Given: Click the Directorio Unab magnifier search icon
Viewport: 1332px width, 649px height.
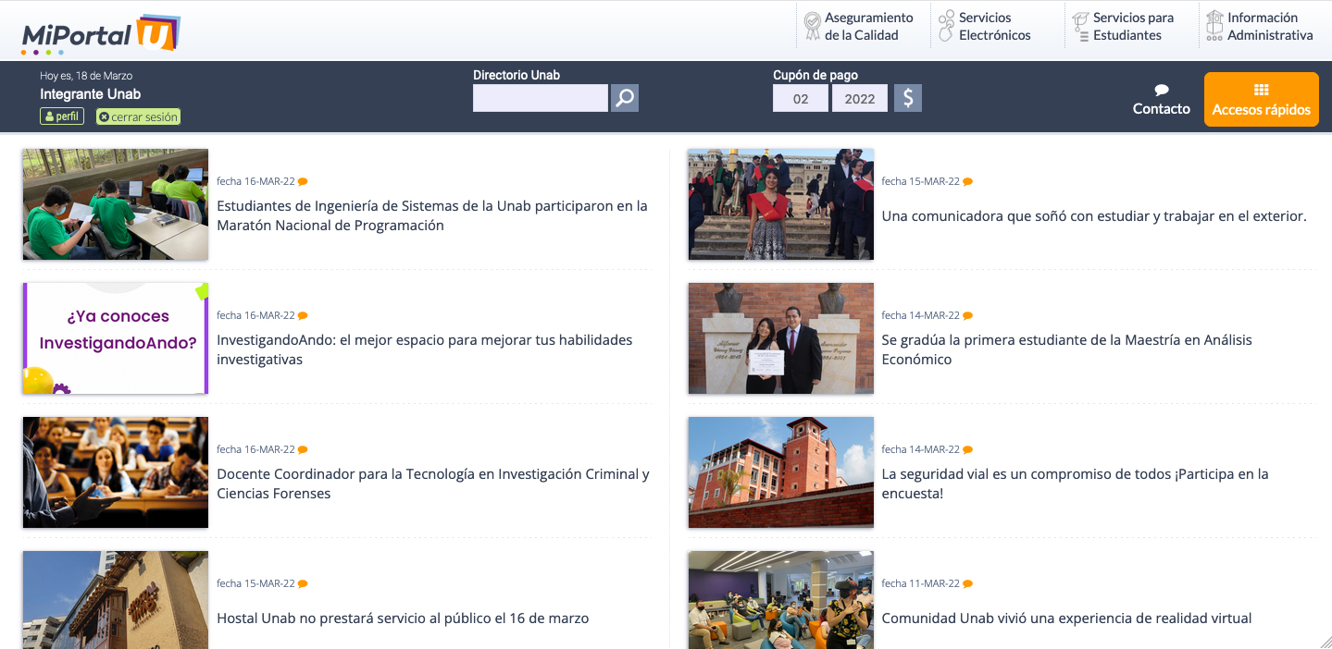Looking at the screenshot, I should (x=625, y=98).
